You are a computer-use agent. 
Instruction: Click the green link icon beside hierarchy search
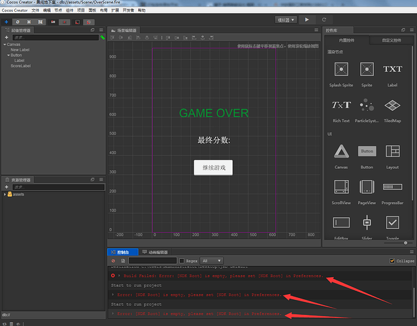(103, 38)
